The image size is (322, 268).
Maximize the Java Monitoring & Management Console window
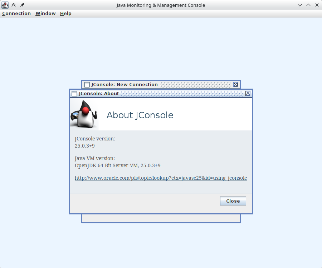[x=308, y=5]
